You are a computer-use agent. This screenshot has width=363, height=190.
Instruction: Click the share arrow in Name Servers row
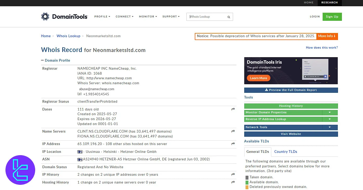tap(233, 132)
